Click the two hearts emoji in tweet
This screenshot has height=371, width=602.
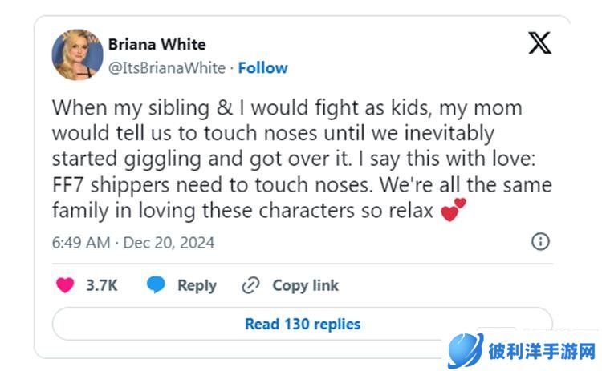click(x=454, y=212)
